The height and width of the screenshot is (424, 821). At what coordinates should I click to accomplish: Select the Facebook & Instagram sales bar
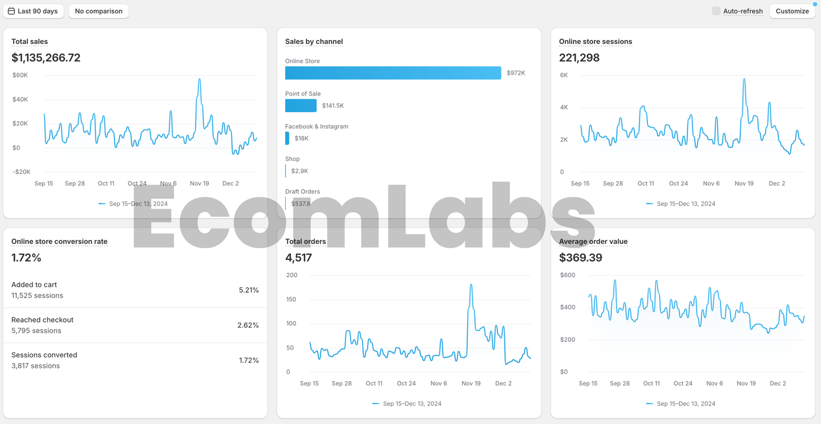tap(287, 138)
